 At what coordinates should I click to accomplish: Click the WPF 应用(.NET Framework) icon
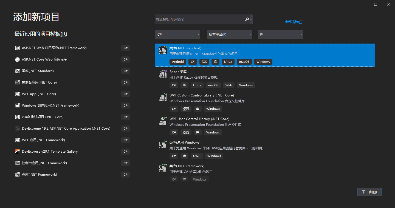(18, 140)
